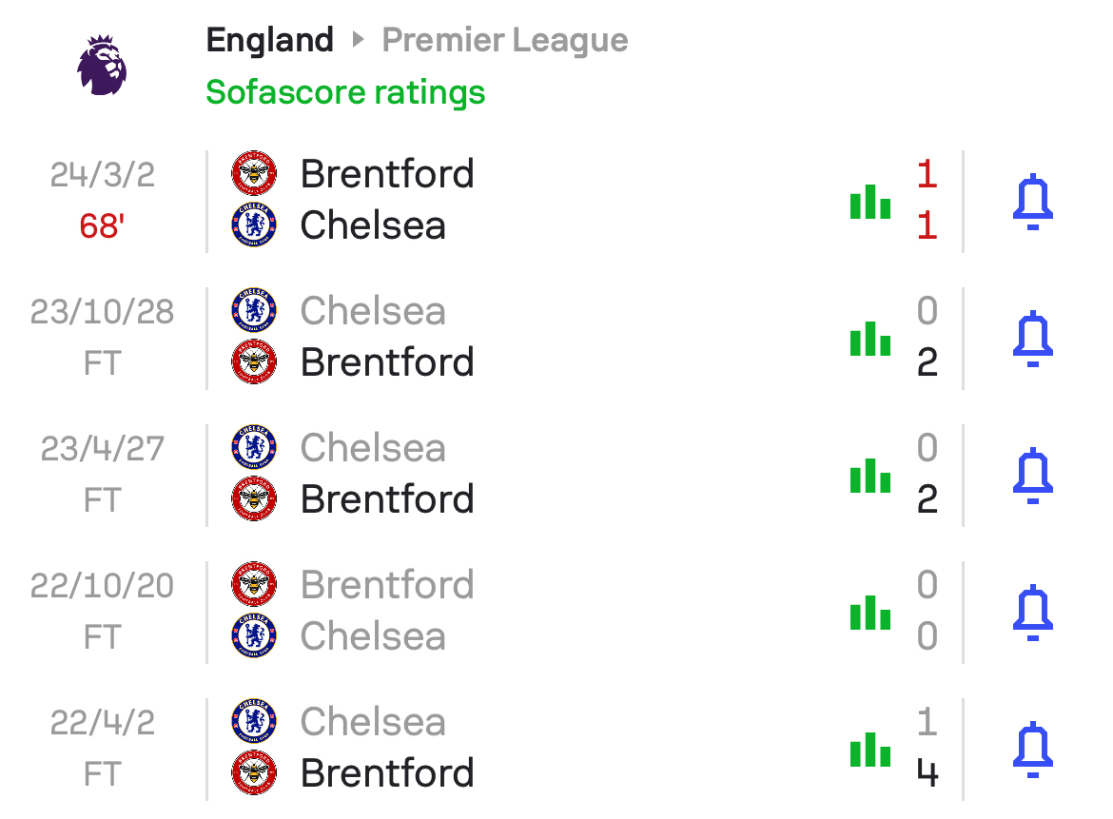Open statistics bars icon for 23/10/28 match

pyautogui.click(x=870, y=339)
